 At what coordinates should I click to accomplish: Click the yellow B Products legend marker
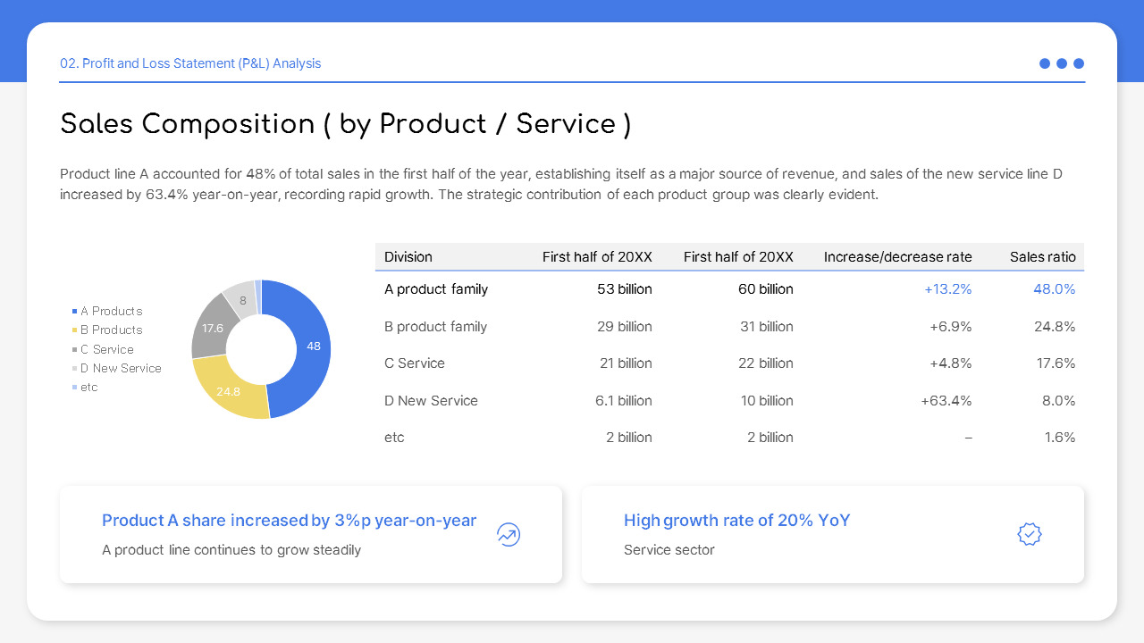click(72, 330)
